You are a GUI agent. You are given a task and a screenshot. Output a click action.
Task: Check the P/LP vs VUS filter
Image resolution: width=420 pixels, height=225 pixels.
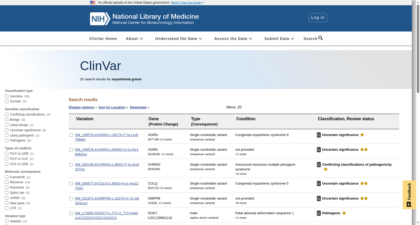pos(7,159)
